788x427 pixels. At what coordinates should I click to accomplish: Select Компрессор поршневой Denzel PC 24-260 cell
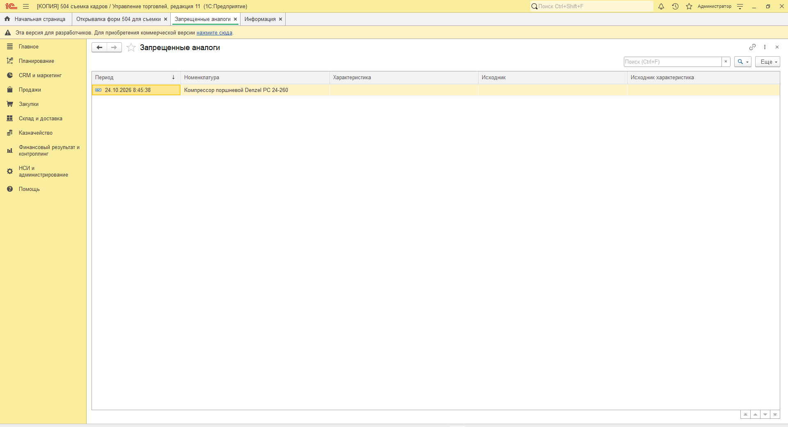click(255, 90)
